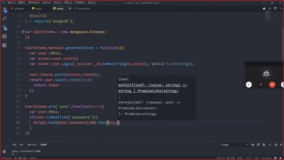Screen dimensions: 284x160
Task: Click the 'return token' statement on line 78
Action: [x=46, y=85]
